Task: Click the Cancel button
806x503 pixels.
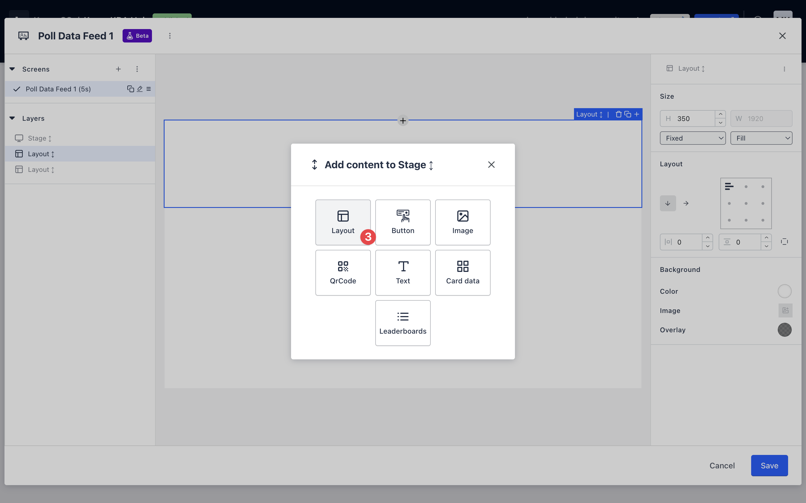Action: click(x=722, y=465)
